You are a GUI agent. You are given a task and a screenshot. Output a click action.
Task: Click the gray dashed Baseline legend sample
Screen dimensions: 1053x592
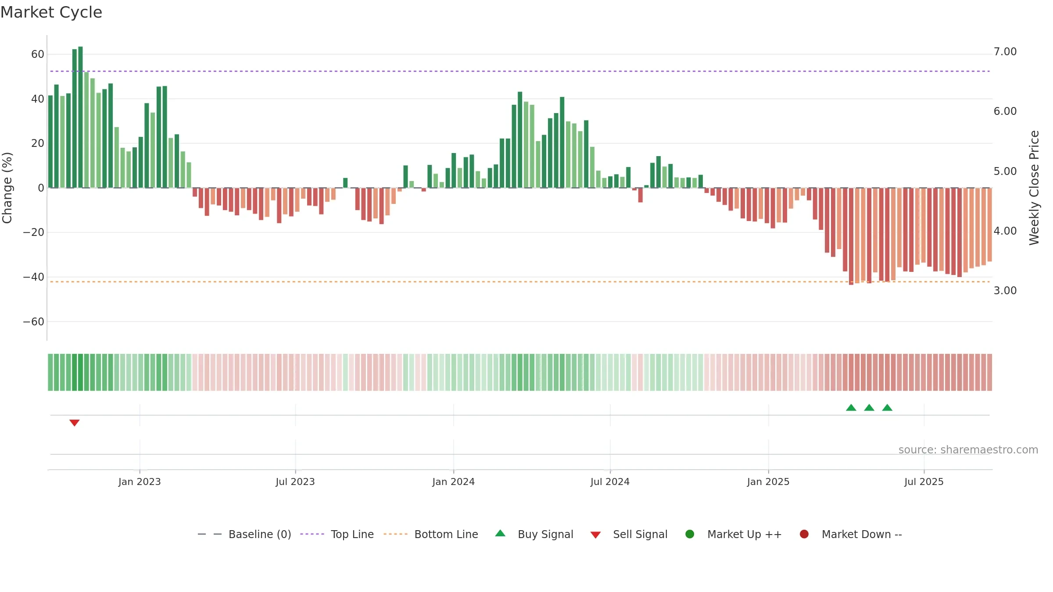pos(210,534)
